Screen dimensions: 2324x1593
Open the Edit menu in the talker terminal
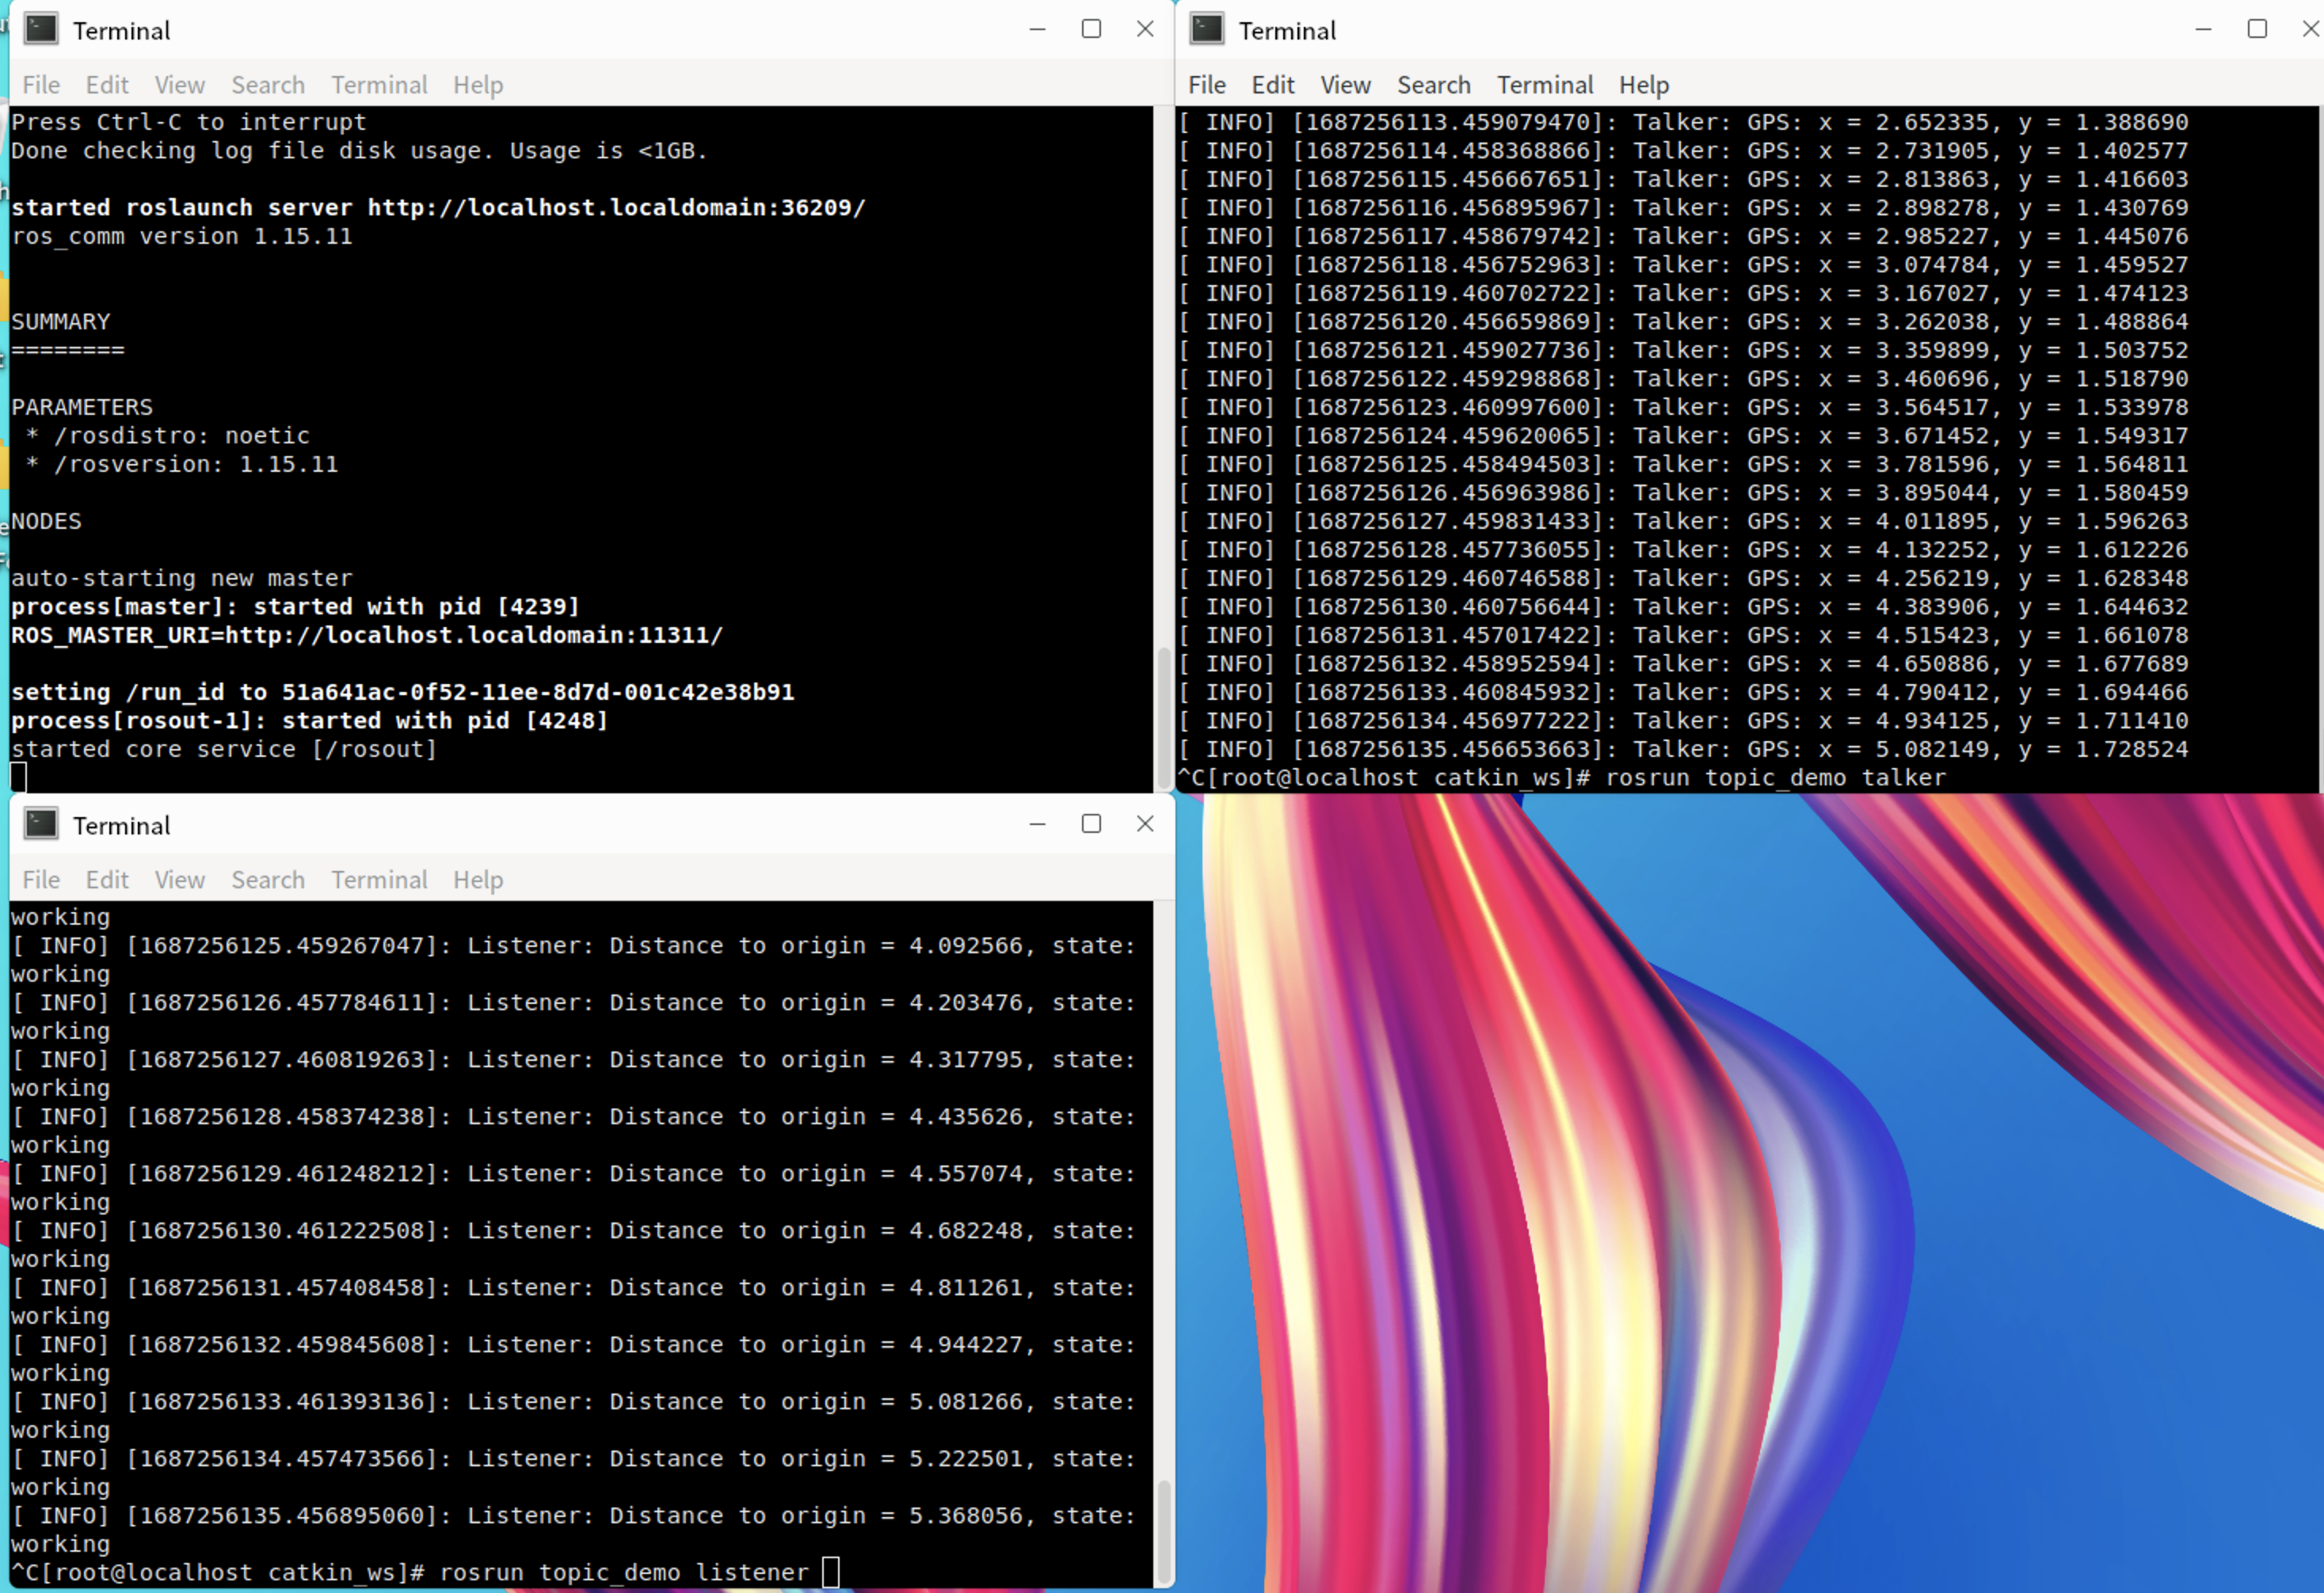click(x=1272, y=85)
